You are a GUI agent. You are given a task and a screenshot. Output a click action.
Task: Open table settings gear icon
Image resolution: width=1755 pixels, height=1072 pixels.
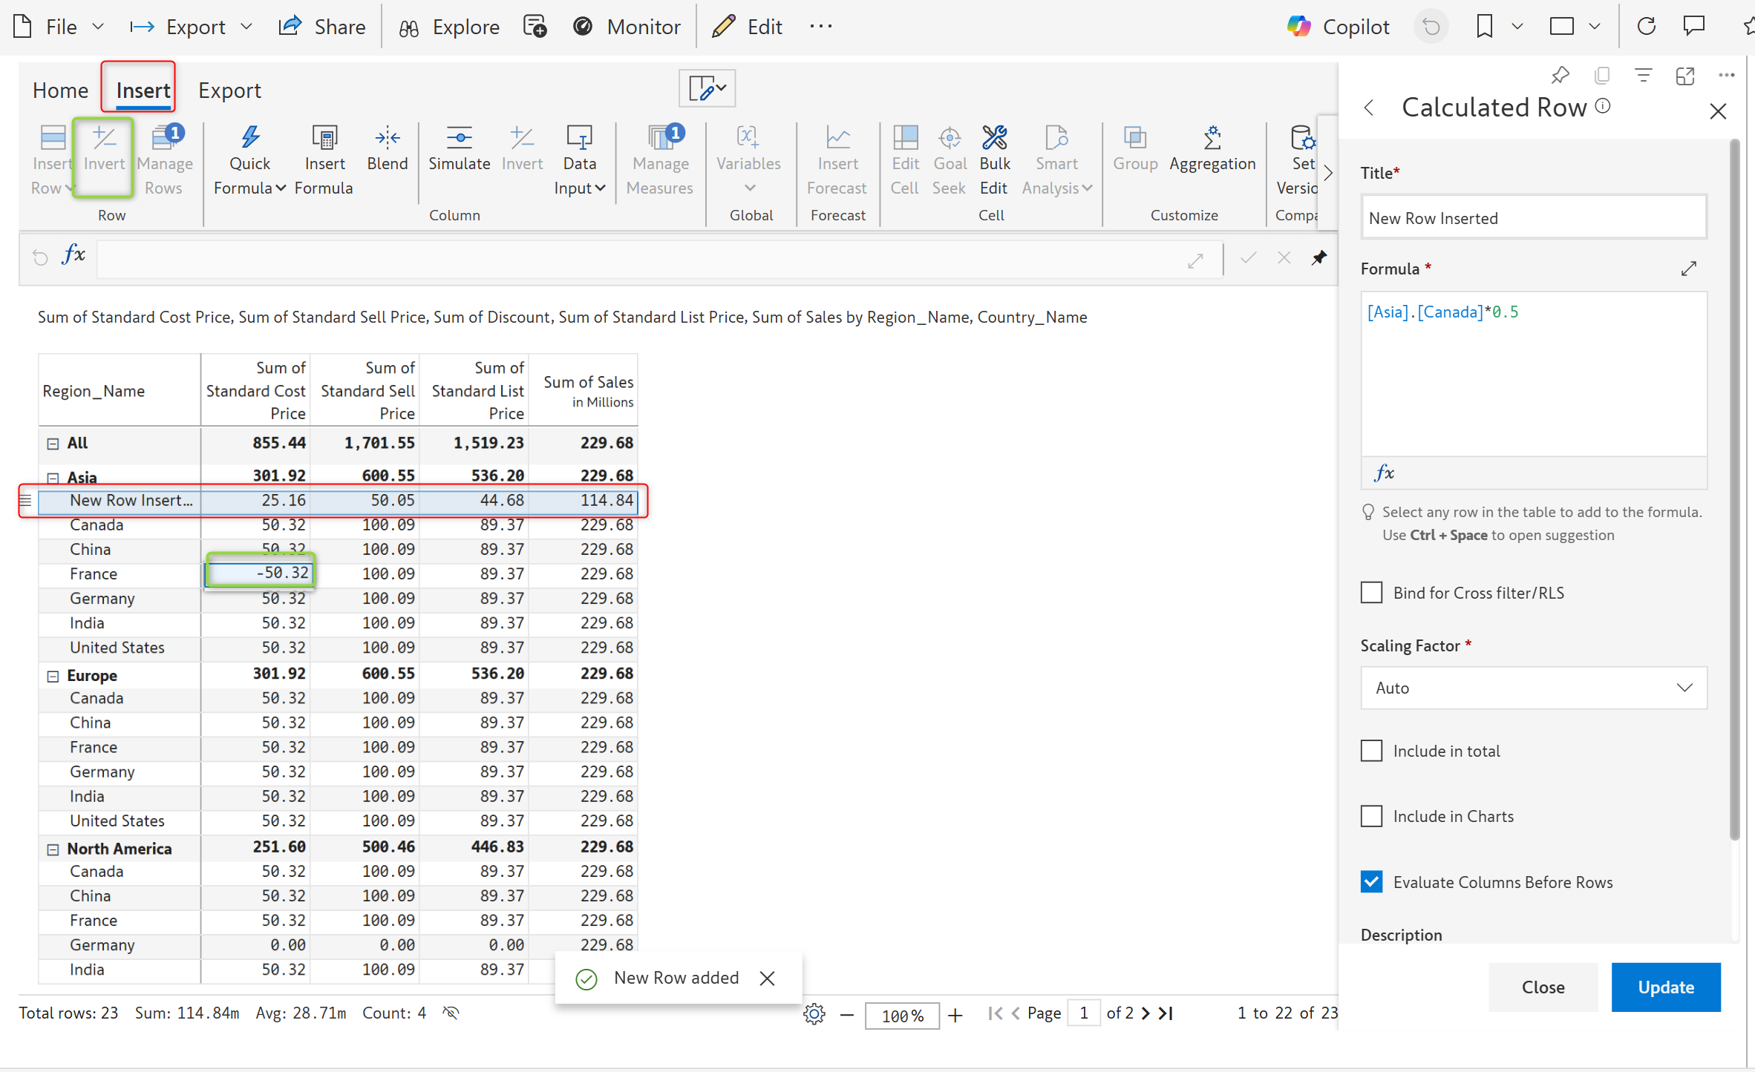814,1013
